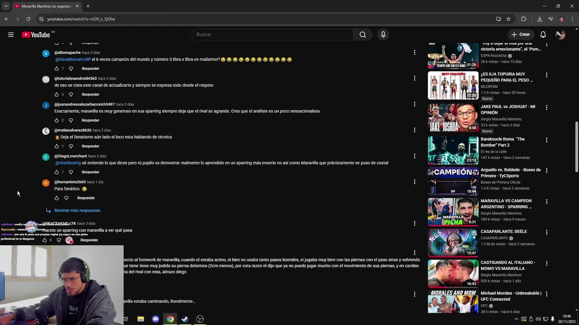
Task: Dislike the comment by @juanandressalazarbacovich3497
Action: tap(71, 121)
